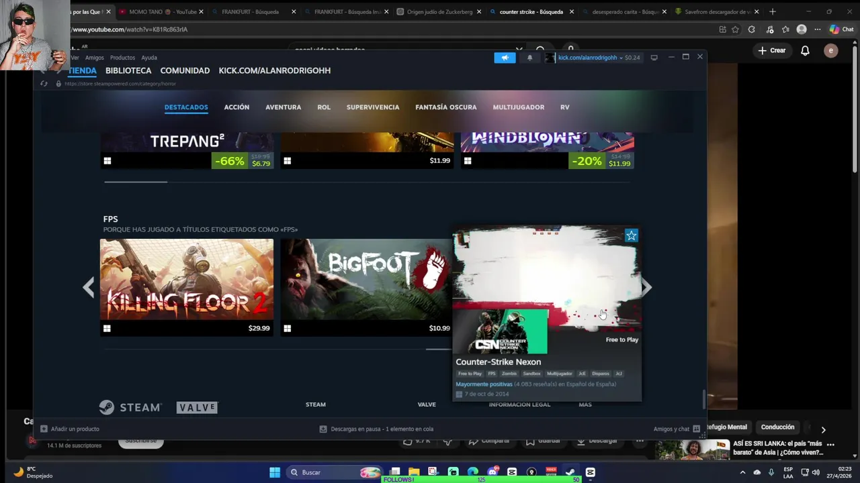Open YouTube notifications bell
860x483 pixels.
(805, 50)
